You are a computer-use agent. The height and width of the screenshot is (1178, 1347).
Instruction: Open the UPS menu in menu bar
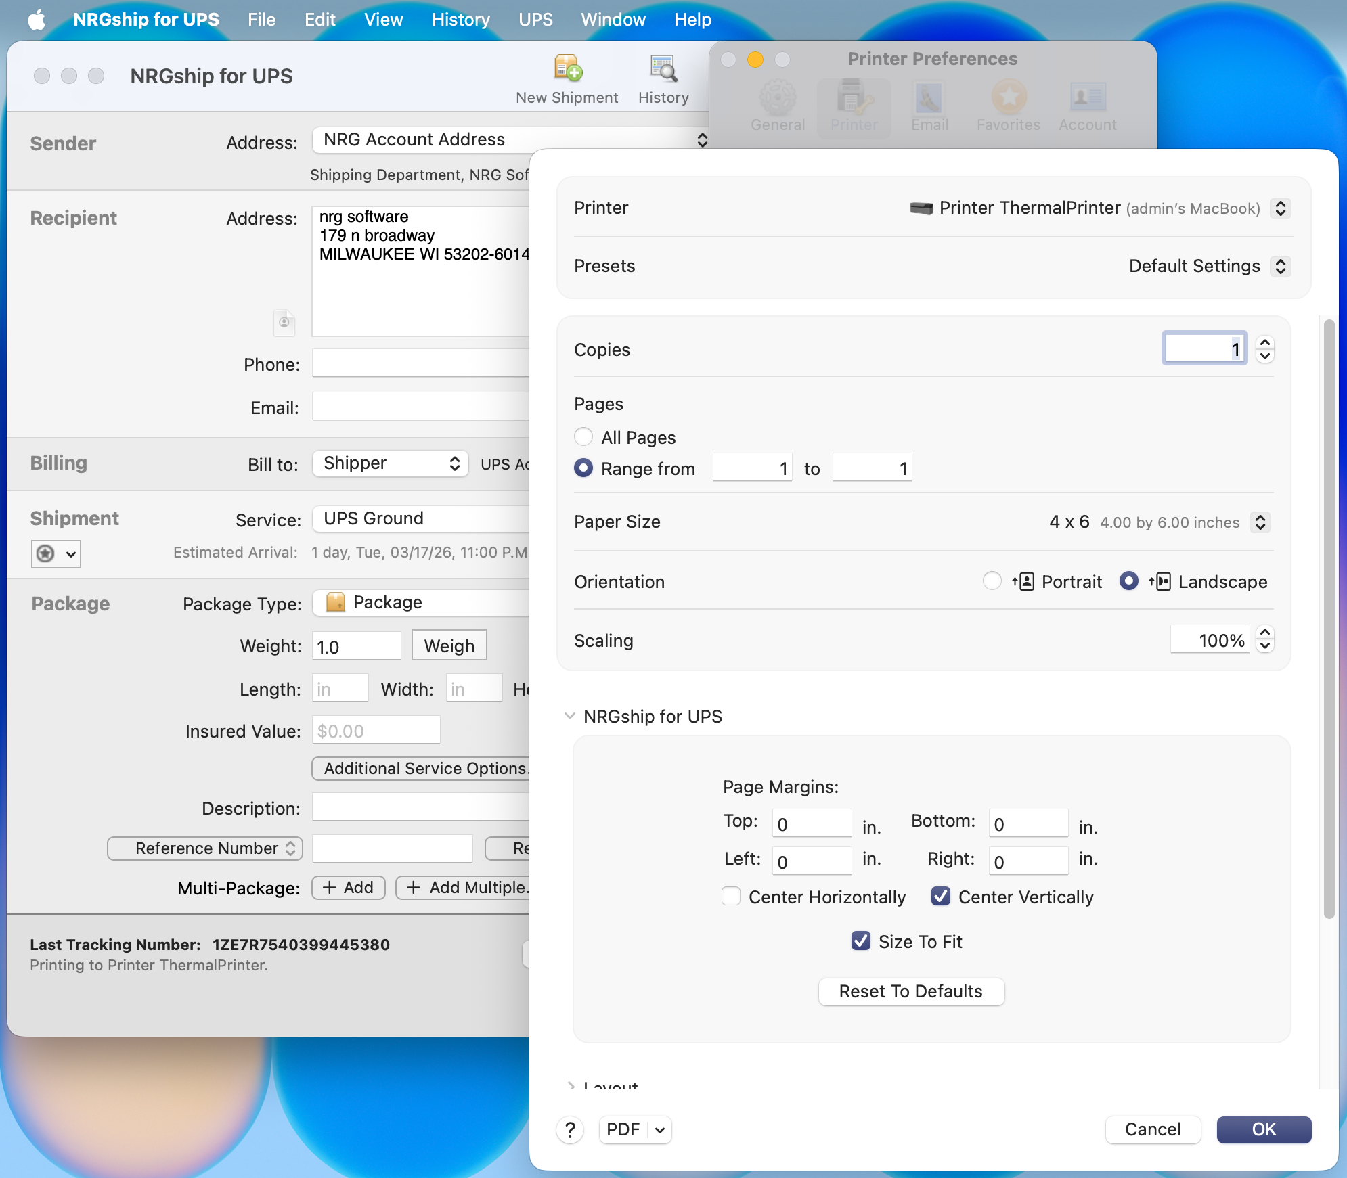535,19
